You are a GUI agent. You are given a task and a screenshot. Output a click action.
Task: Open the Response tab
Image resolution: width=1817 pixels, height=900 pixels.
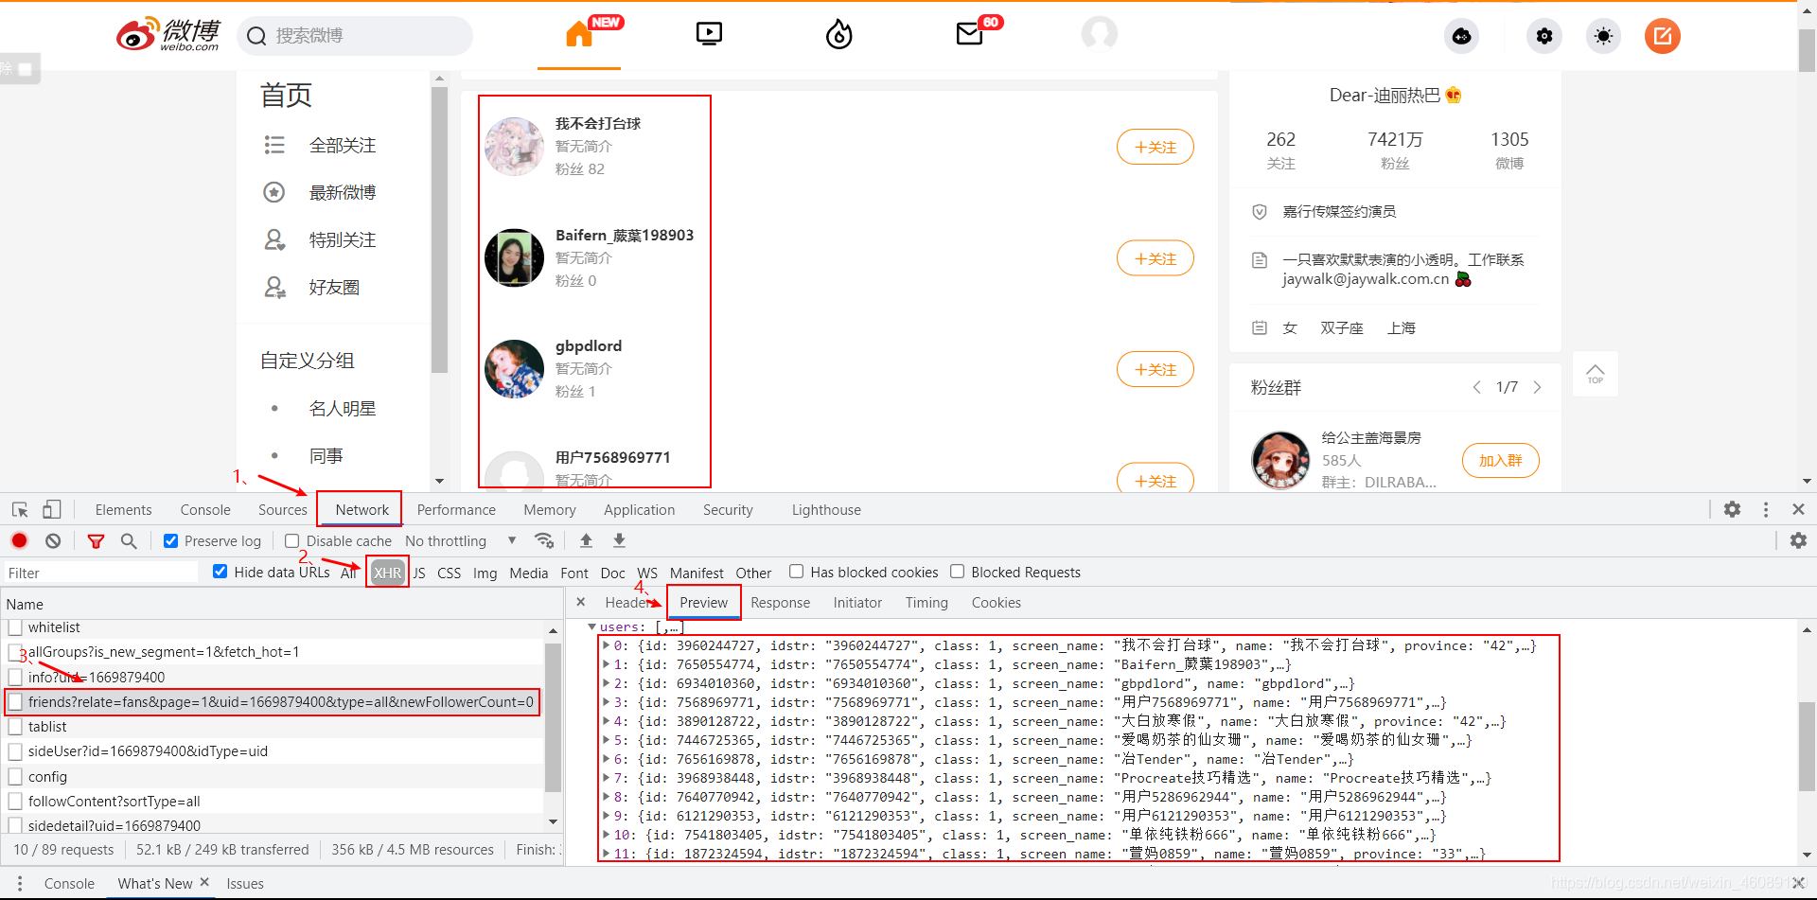pos(780,602)
